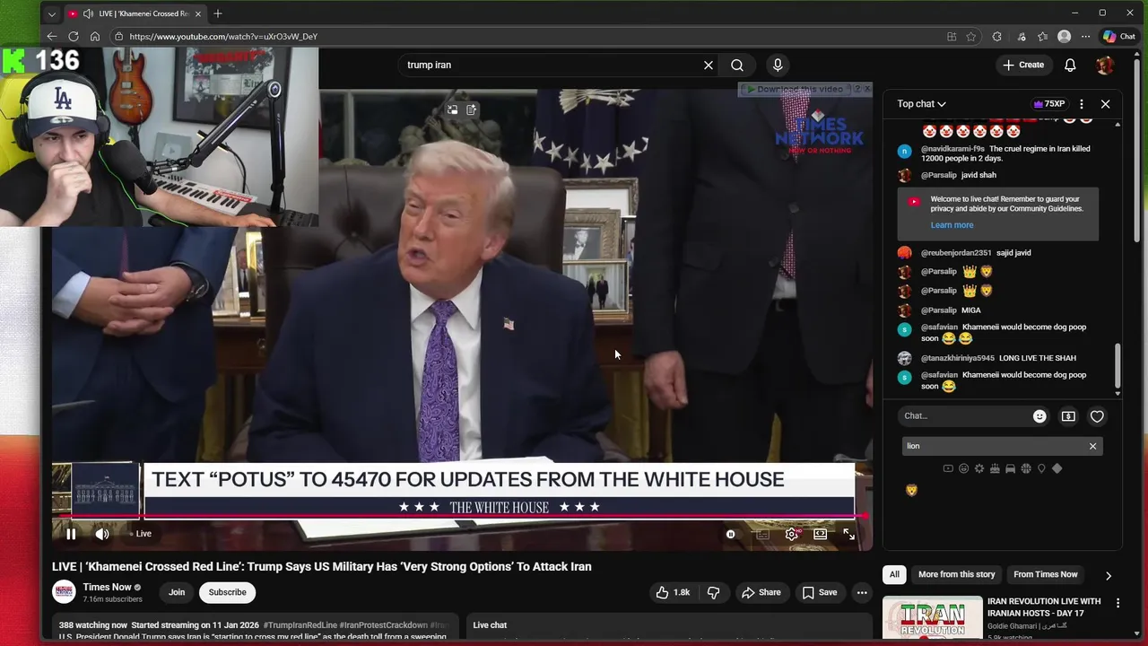The image size is (1148, 646).
Task: Dislike the video
Action: coord(714,592)
